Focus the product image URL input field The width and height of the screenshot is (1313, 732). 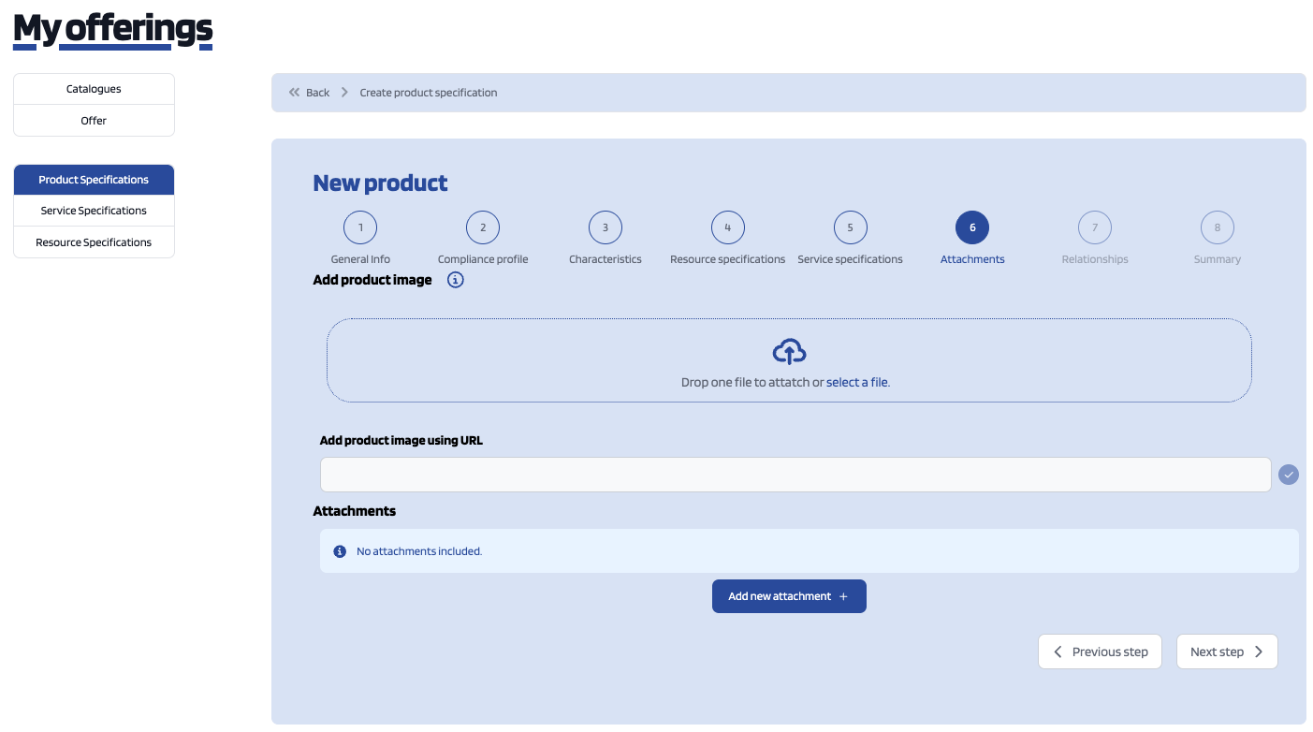[795, 475]
